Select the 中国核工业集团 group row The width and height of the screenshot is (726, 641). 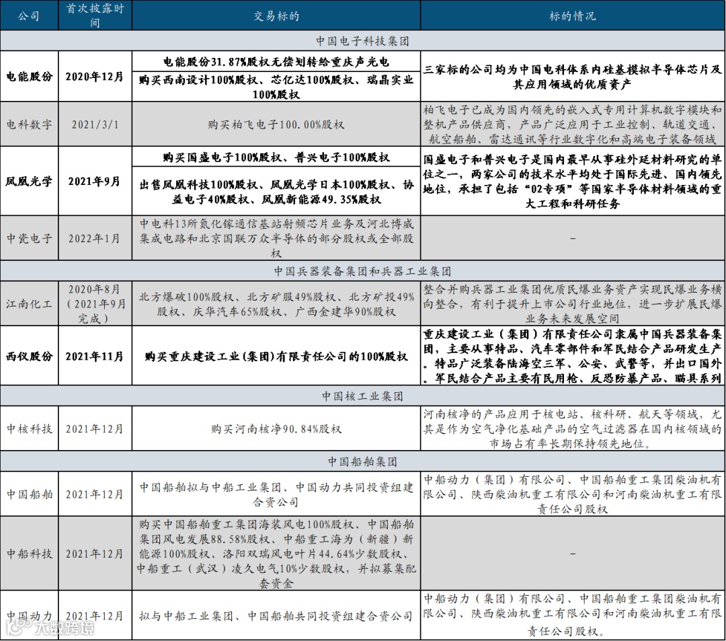[362, 395]
